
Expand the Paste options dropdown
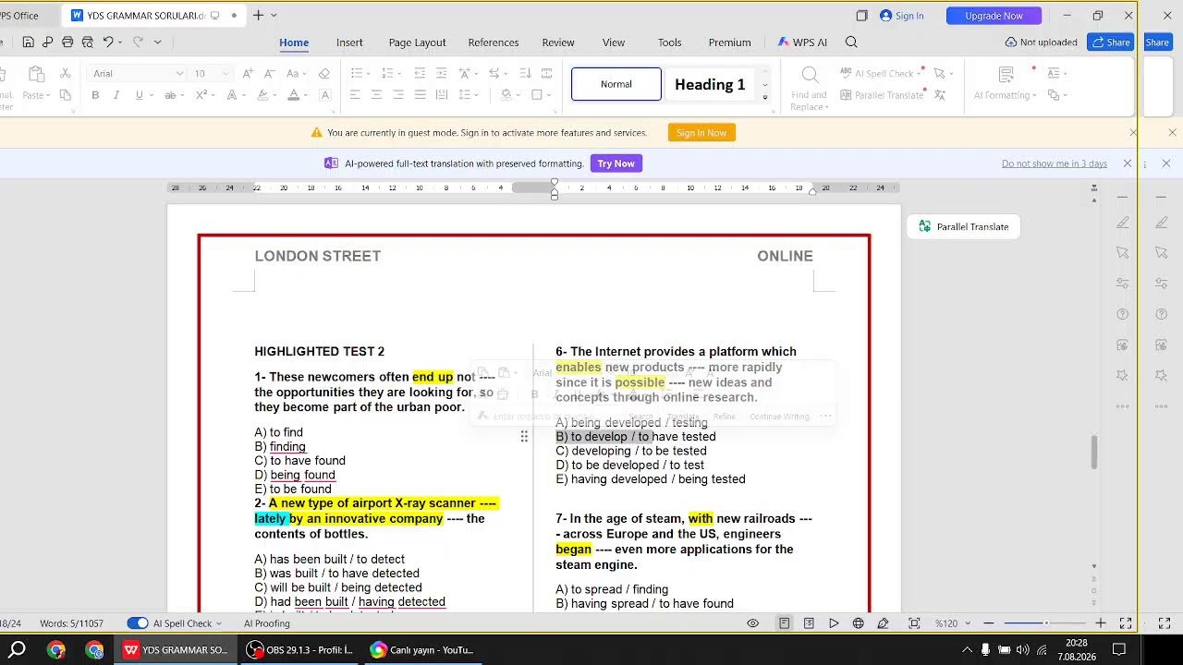click(x=49, y=95)
